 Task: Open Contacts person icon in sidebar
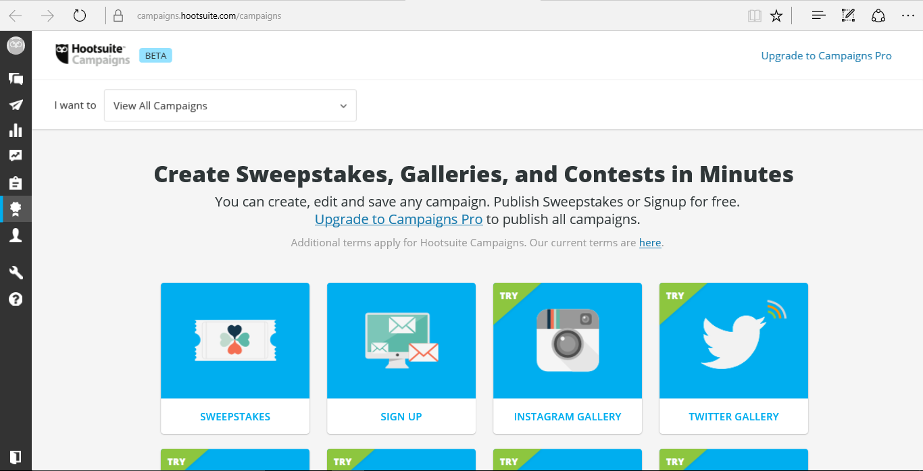tap(16, 235)
